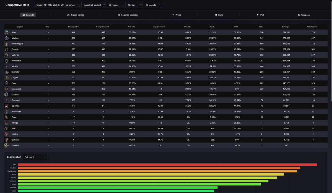The image size is (332, 193).
Task: Select Gibraltar's legend portrait icon
Action: (6, 72)
